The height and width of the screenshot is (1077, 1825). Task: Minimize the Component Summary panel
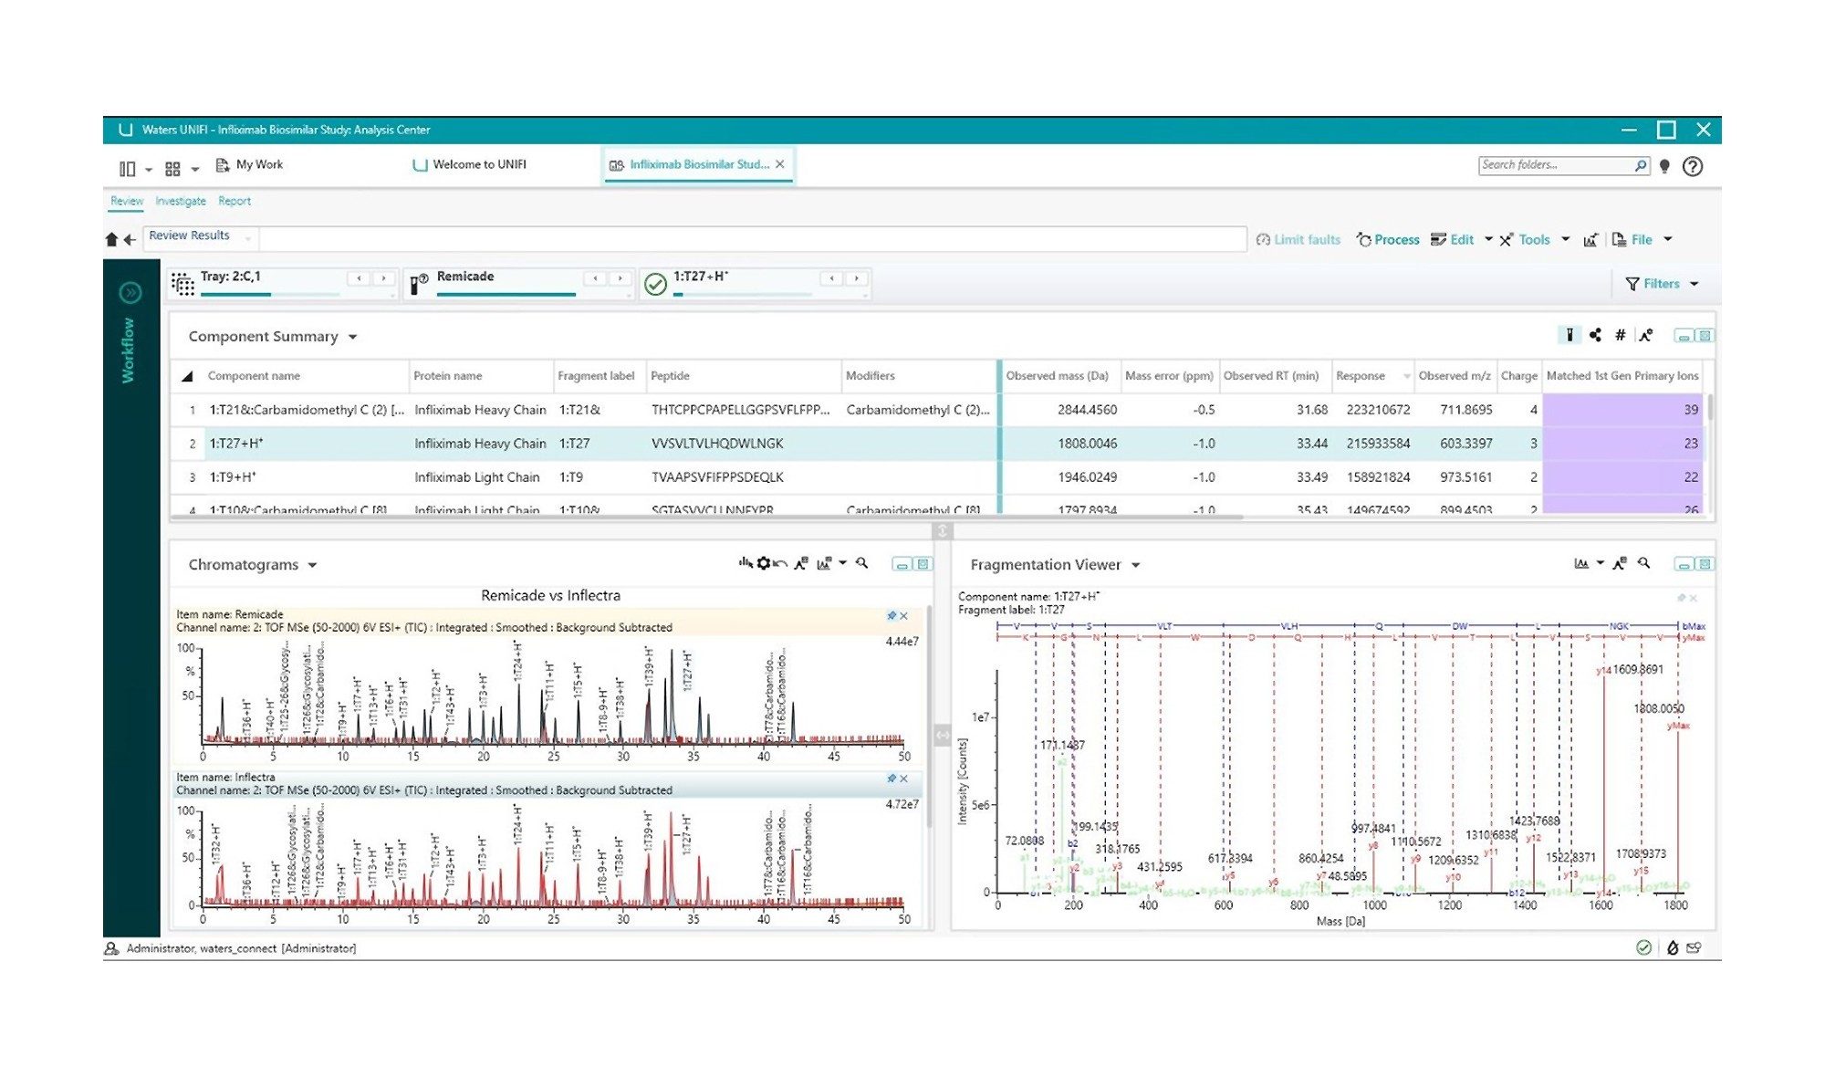pos(1684,336)
